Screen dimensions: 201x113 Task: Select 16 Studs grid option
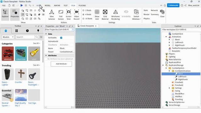coord(87,19)
